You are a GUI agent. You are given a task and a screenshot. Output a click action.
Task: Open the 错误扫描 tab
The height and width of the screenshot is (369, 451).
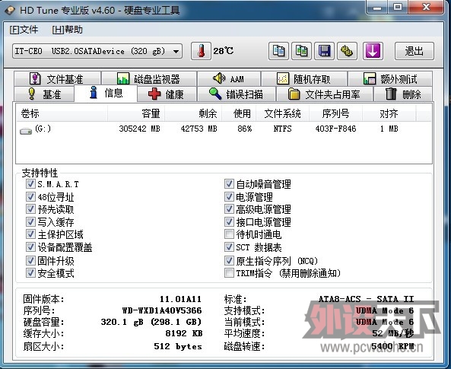coord(236,94)
